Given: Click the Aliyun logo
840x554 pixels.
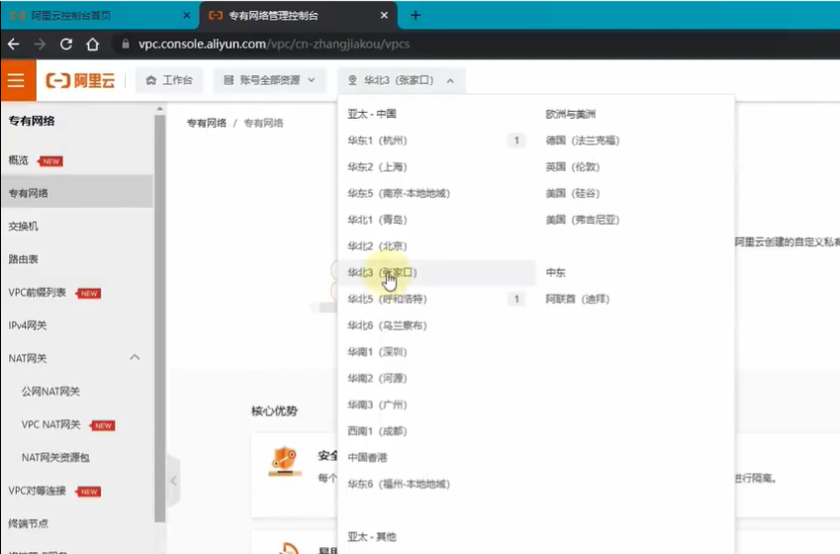Looking at the screenshot, I should pos(80,80).
